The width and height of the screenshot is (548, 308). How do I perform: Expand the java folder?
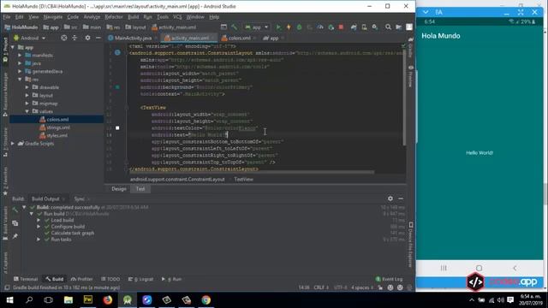[20, 63]
